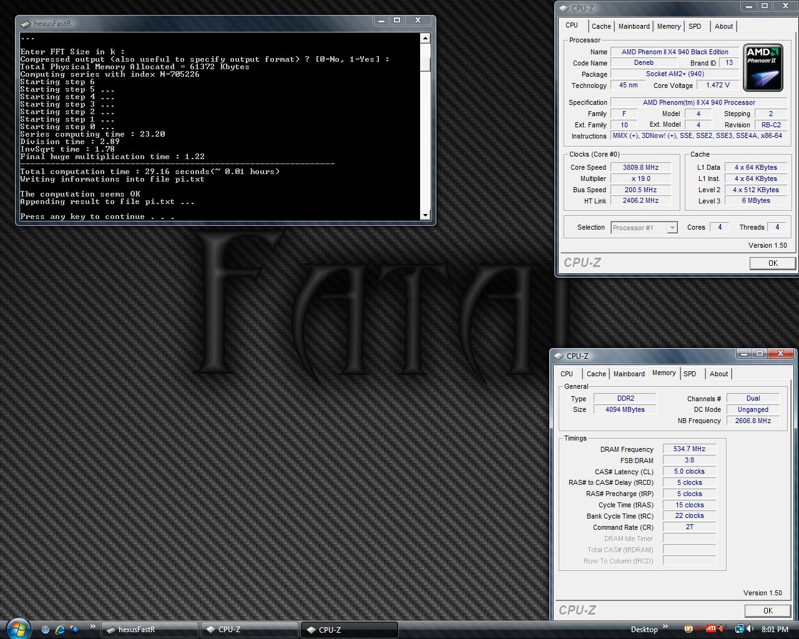Expand the Desktop toolbar chevron
Screen dimensions: 799x639
coord(665,627)
